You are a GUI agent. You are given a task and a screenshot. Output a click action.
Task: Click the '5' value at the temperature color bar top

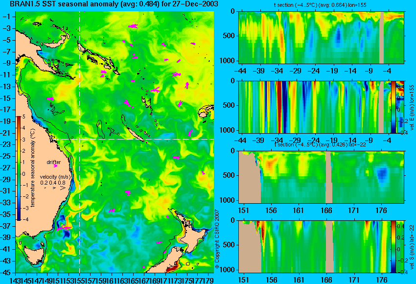(24, 117)
